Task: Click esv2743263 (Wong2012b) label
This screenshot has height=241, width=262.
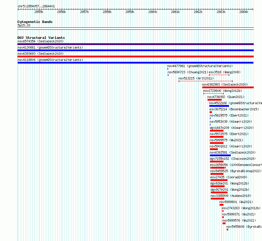Action: [241, 208]
